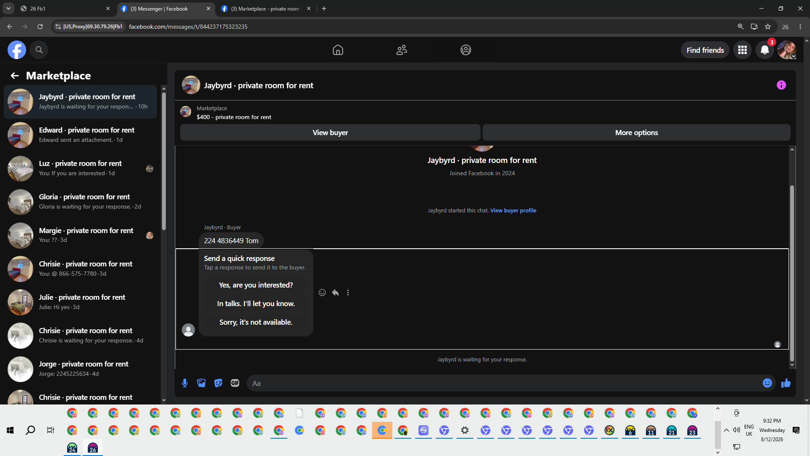Attach a photo using the image icon
Image resolution: width=810 pixels, height=456 pixels.
click(x=202, y=383)
